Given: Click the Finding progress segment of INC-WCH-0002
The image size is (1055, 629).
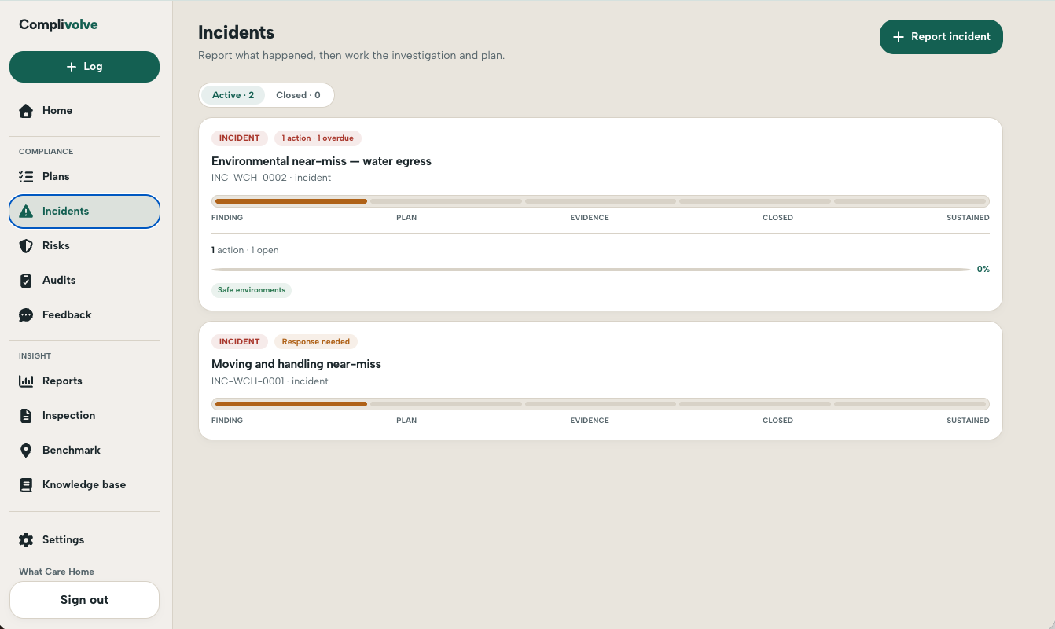Looking at the screenshot, I should click(x=291, y=201).
